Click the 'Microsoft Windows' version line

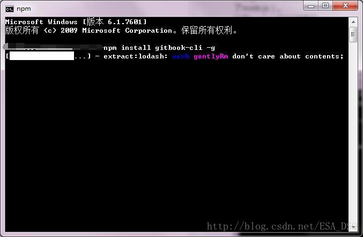pos(76,22)
